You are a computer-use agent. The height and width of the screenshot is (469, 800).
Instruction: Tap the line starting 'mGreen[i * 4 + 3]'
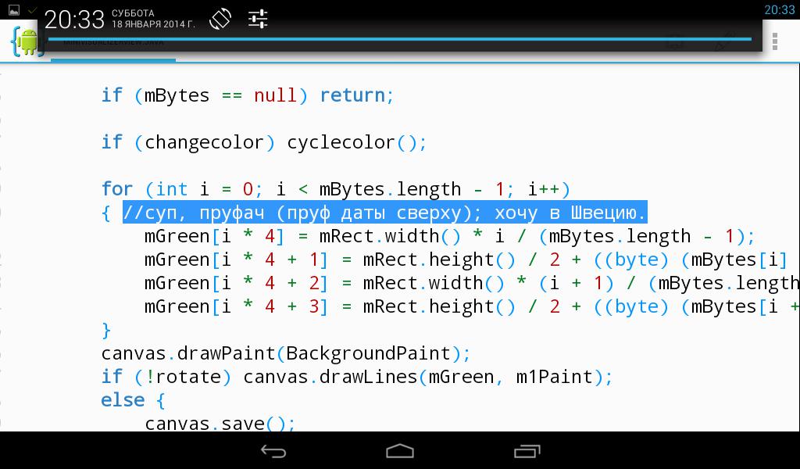472,306
